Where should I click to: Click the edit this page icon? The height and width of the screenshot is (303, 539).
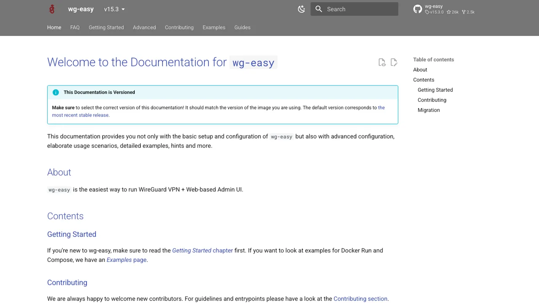tap(394, 62)
